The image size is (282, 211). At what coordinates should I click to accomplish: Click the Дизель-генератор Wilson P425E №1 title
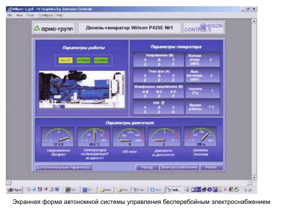129,28
